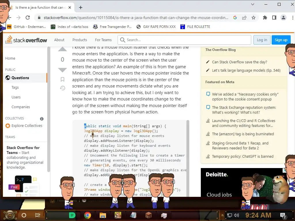Reload the Stack Overflow page
295x221 pixels.
28,18
